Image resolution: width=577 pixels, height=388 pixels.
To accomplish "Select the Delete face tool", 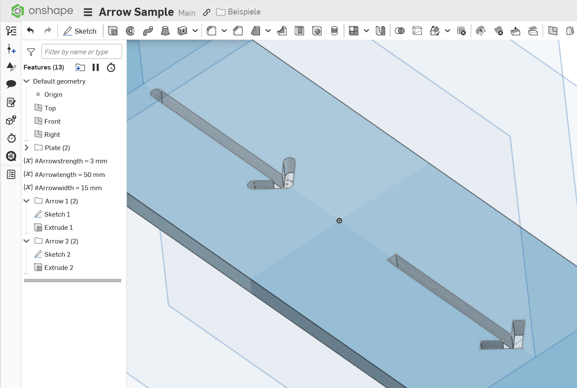I will [498, 31].
